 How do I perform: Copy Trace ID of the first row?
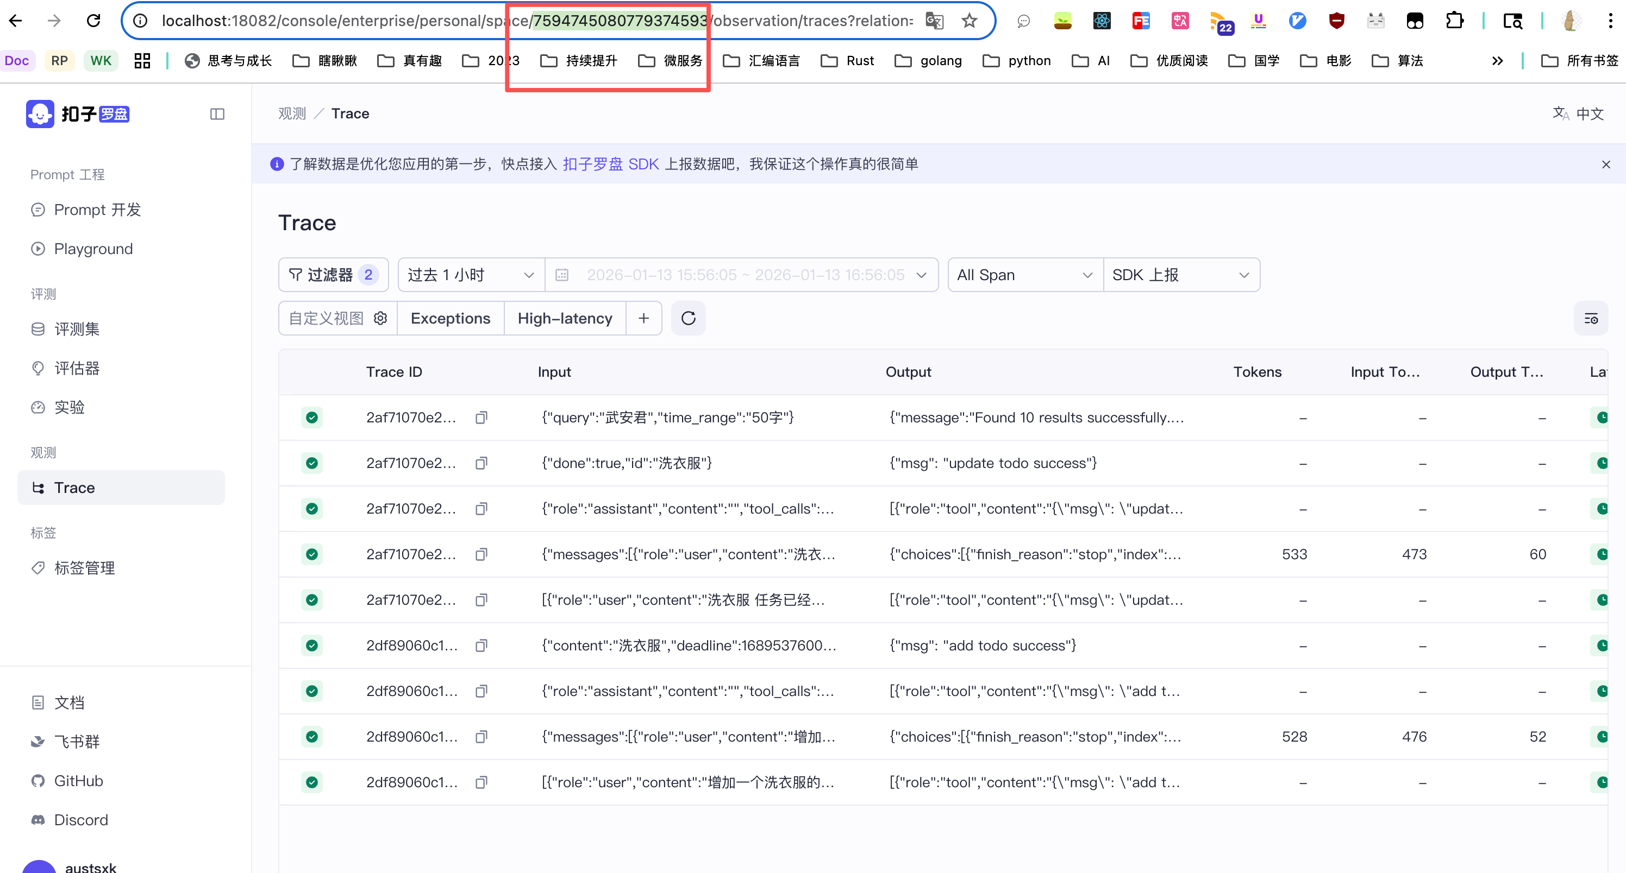pos(481,417)
